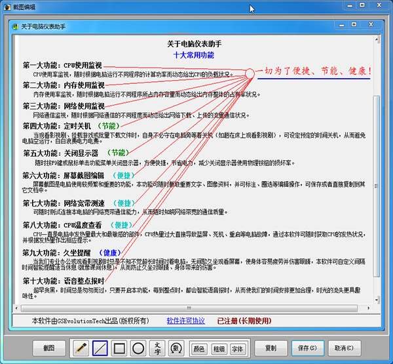This screenshot has width=393, height=364.
Task: Open the 颜色 color picker
Action: (199, 348)
